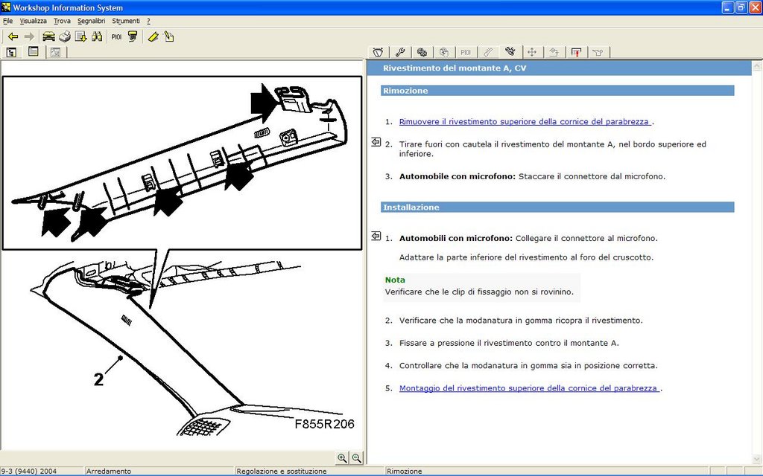763x476 pixels.
Task: Switch to the tree structure view tab
Action: pyautogui.click(x=12, y=52)
